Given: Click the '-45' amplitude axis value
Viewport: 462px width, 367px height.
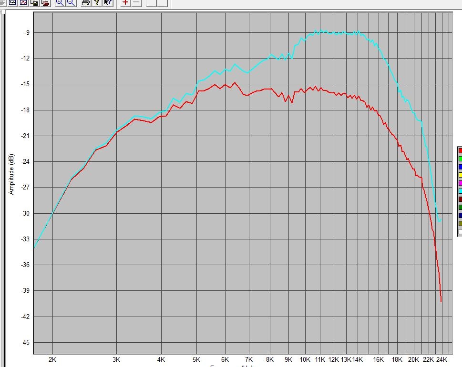Looking at the screenshot, I should click(x=25, y=343).
